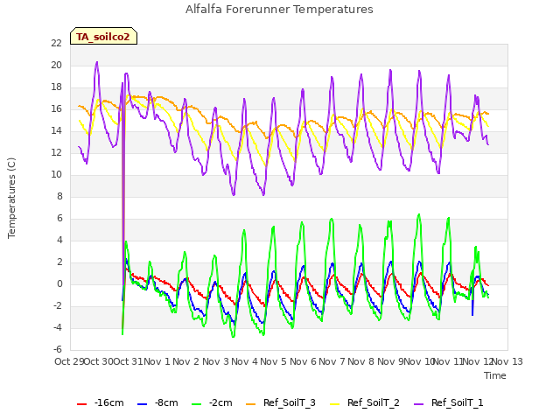
Task: Click the 18 y-axis tick label
Action: (x=56, y=87)
